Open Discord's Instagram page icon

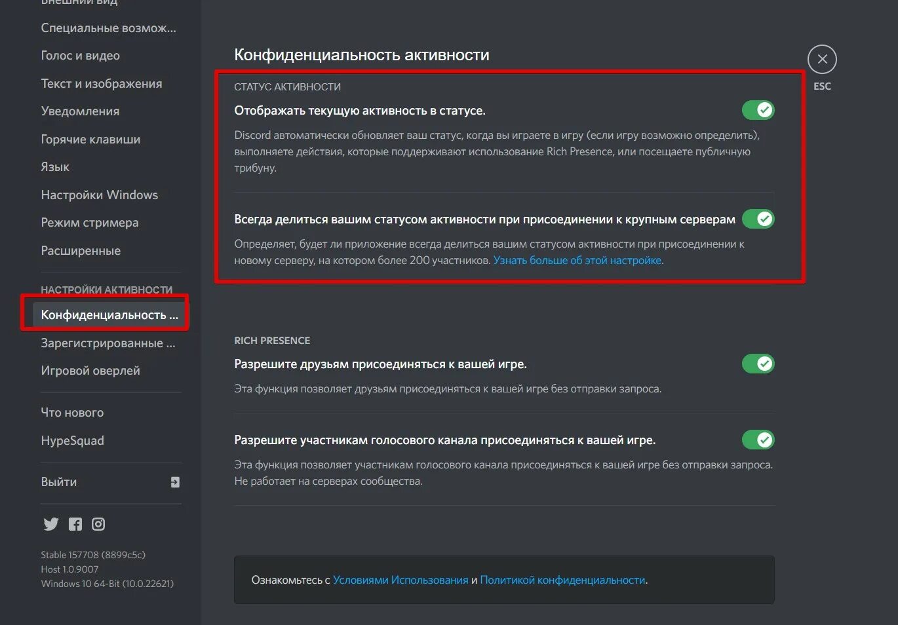pos(98,524)
